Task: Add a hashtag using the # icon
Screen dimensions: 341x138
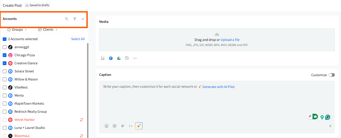Action: (123, 126)
